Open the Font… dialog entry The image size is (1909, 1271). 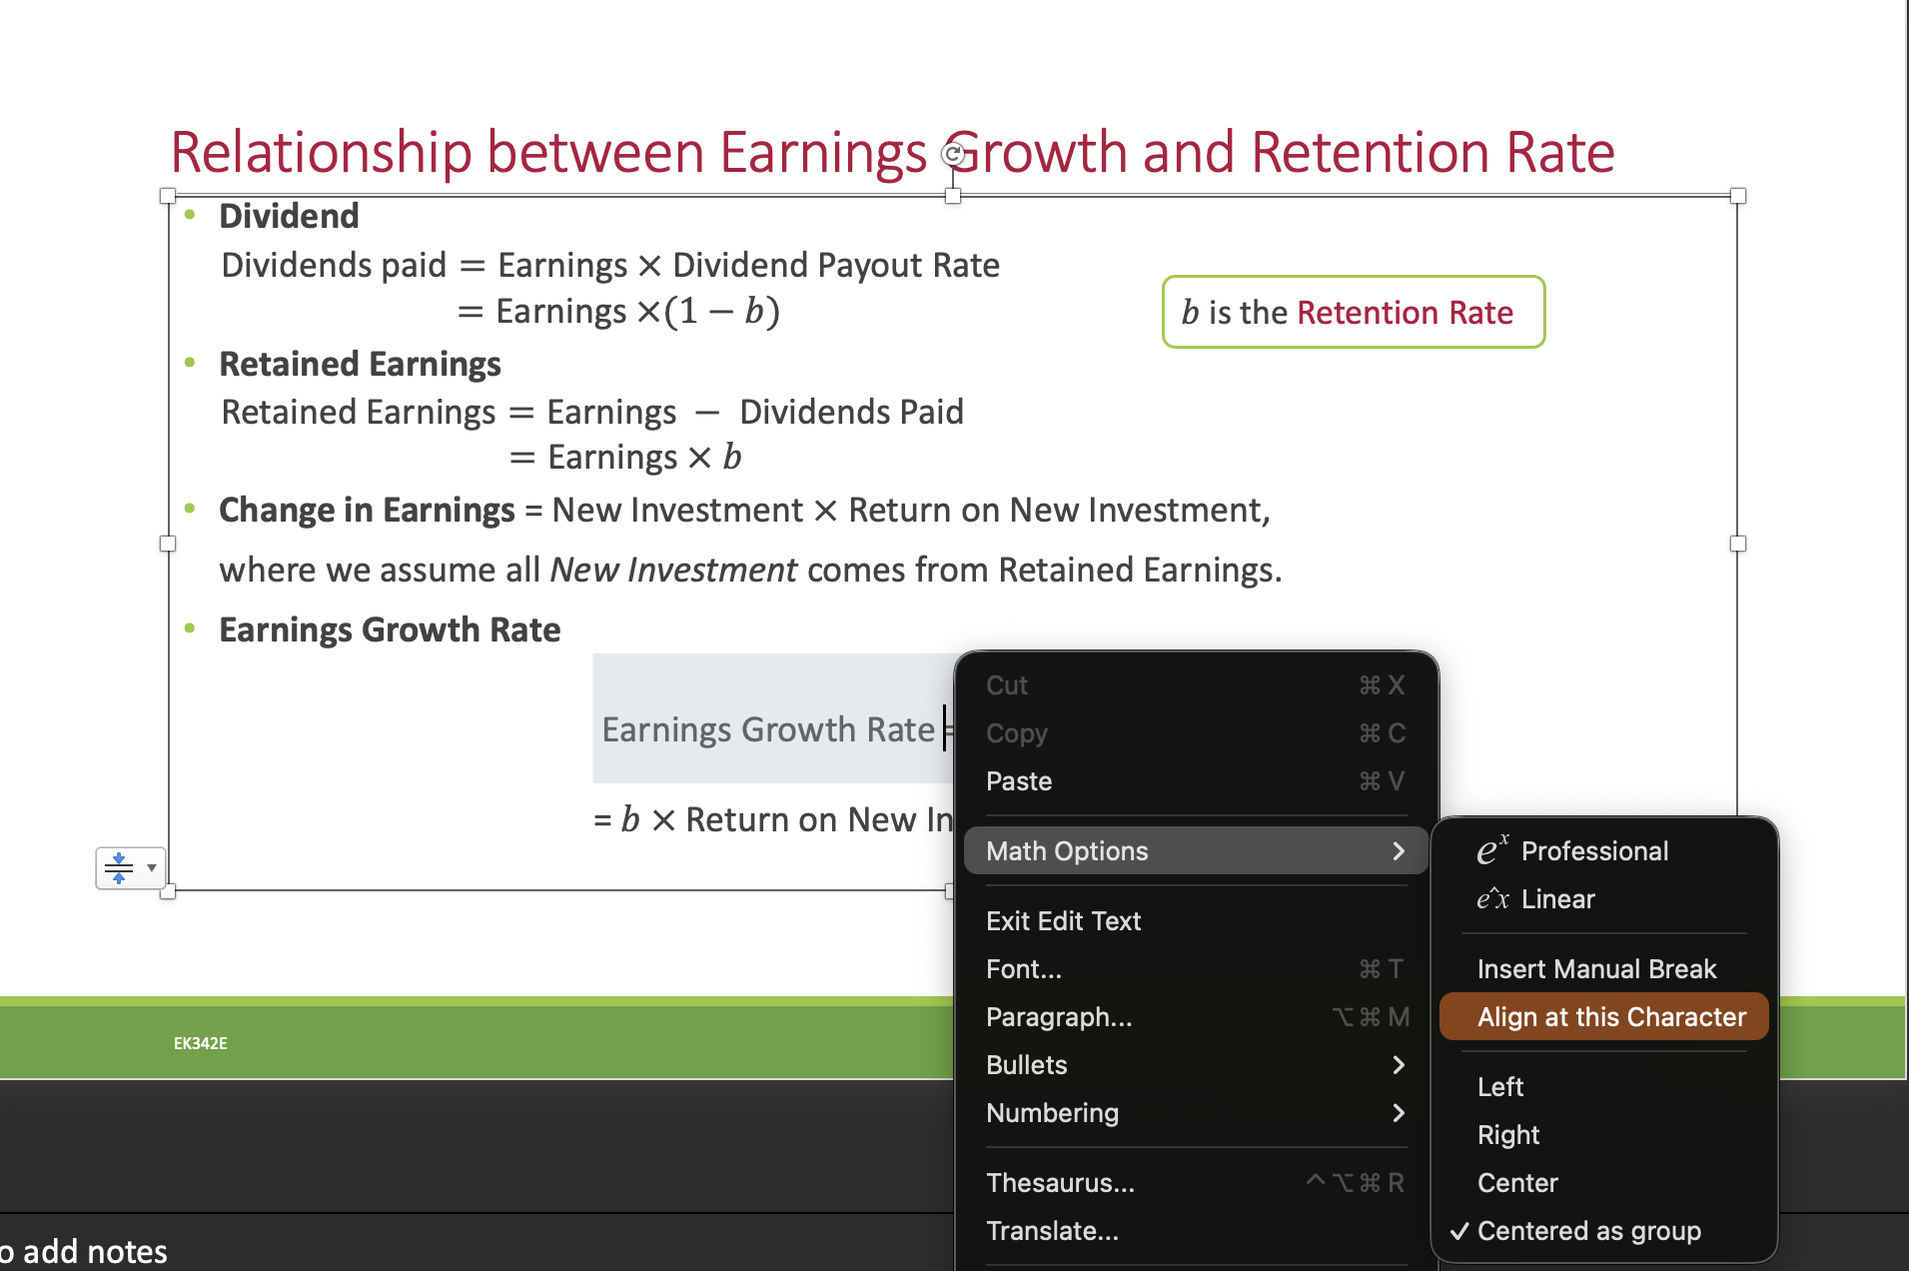[1196, 968]
